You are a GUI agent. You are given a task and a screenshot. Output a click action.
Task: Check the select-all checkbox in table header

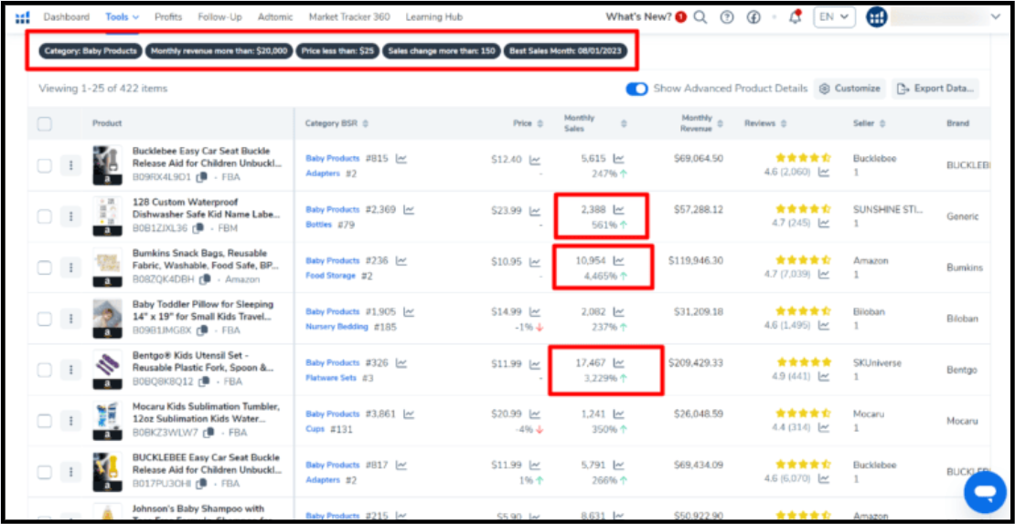[45, 124]
